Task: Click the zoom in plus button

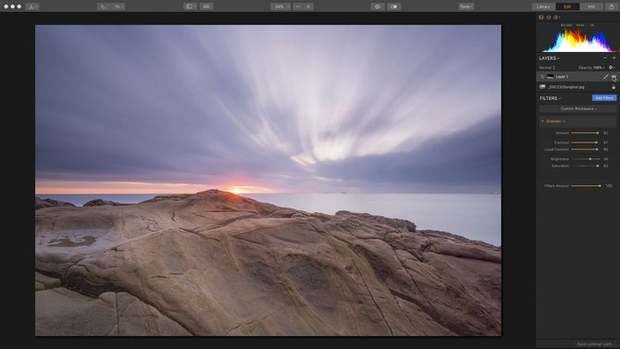Action: pos(308,6)
